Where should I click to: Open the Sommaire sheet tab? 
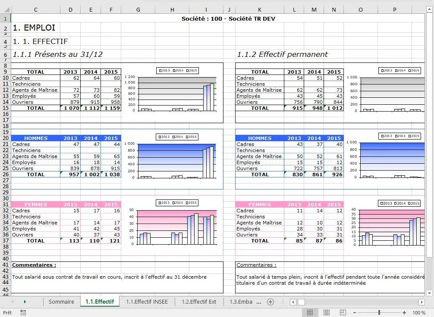coord(61,302)
